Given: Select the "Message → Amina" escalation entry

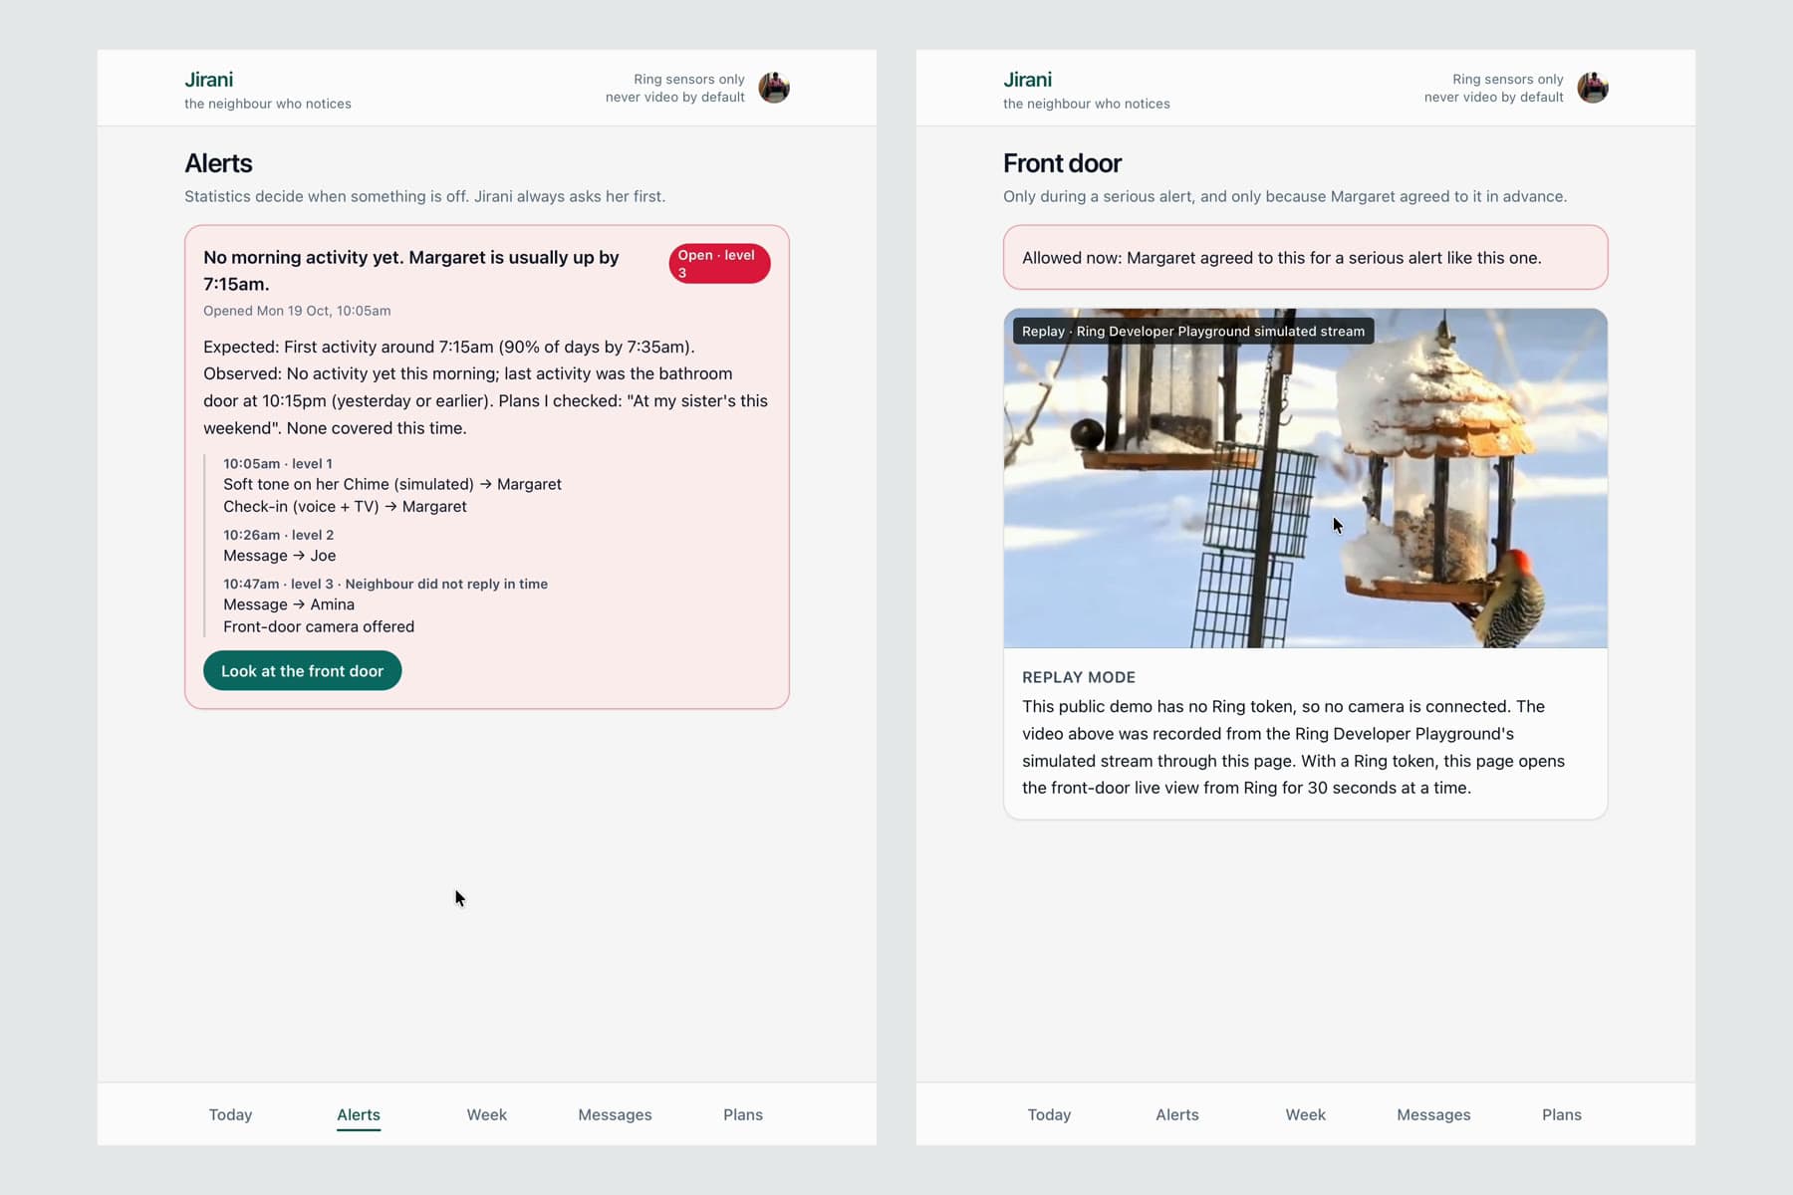Looking at the screenshot, I should (289, 604).
